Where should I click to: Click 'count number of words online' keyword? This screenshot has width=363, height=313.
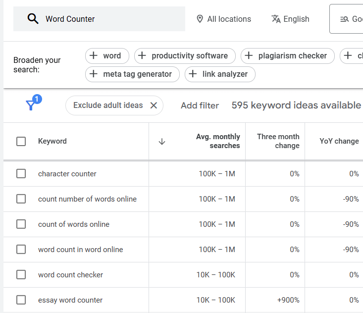[x=87, y=199]
